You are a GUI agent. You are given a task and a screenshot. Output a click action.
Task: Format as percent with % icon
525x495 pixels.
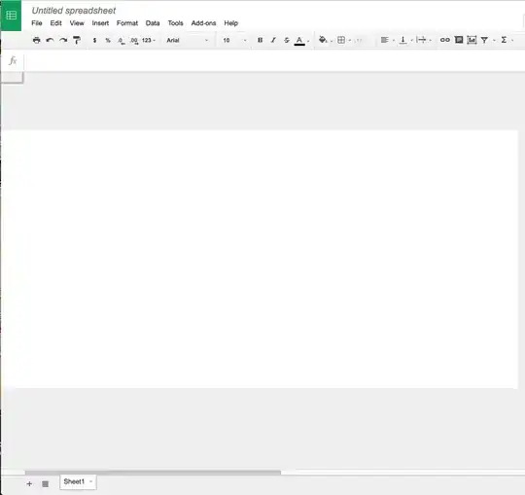click(108, 40)
